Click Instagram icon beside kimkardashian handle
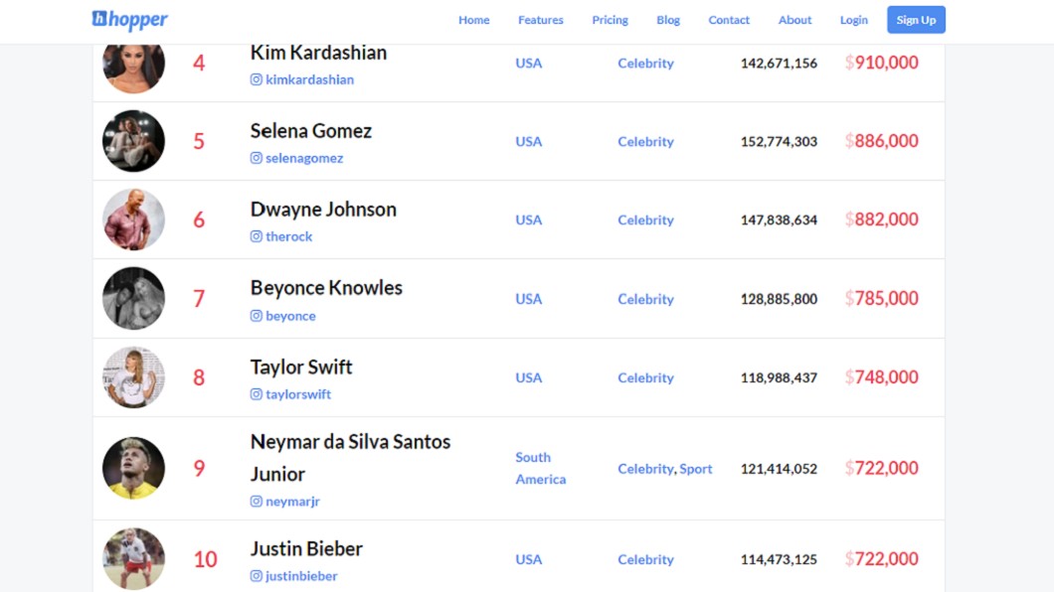1054x592 pixels. point(257,79)
